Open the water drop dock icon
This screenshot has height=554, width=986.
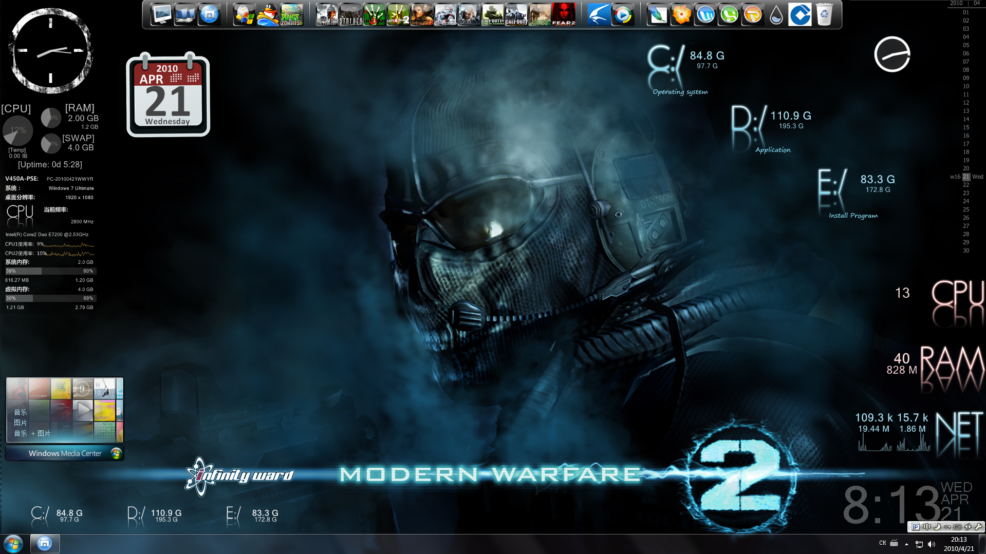pos(776,14)
